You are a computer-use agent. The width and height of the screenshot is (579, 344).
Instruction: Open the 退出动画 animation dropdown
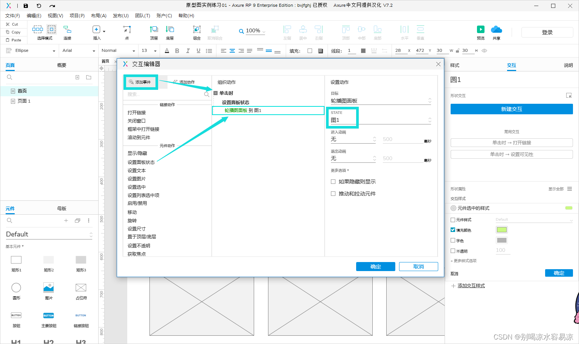[353, 158]
